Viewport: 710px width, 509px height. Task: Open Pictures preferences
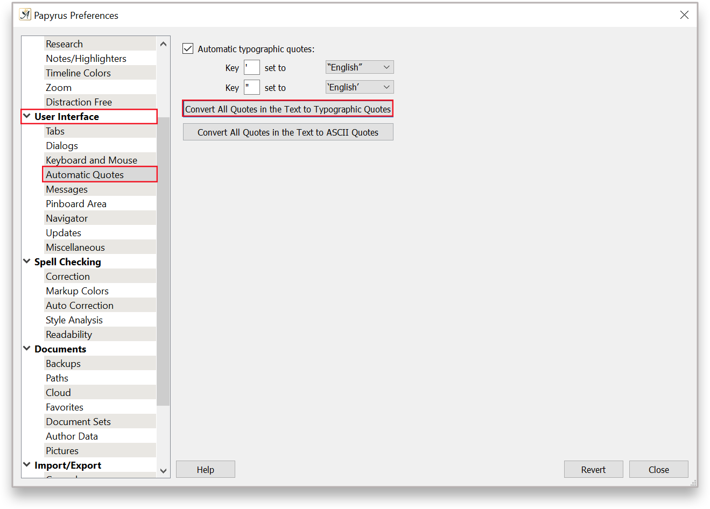[x=100, y=450]
